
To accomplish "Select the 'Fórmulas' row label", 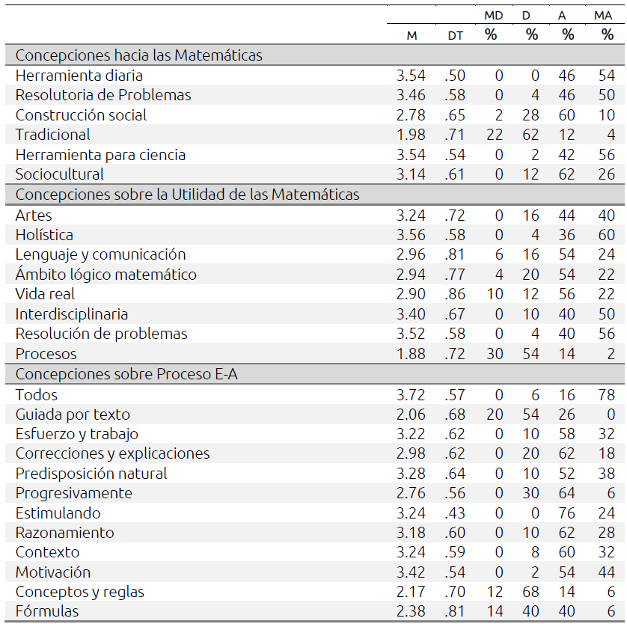I will pyautogui.click(x=47, y=611).
